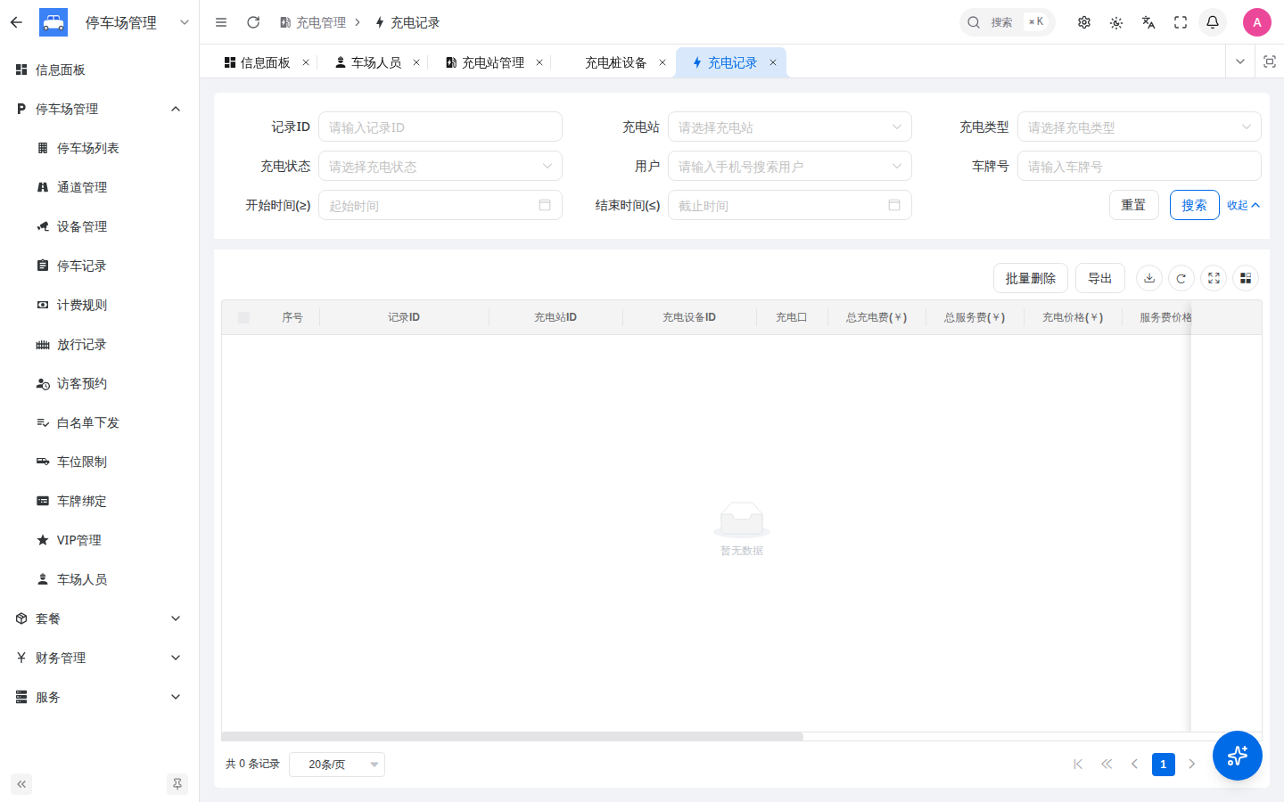This screenshot has width=1284, height=802.
Task: Open the 充电类型 select dropdown
Action: (x=1140, y=127)
